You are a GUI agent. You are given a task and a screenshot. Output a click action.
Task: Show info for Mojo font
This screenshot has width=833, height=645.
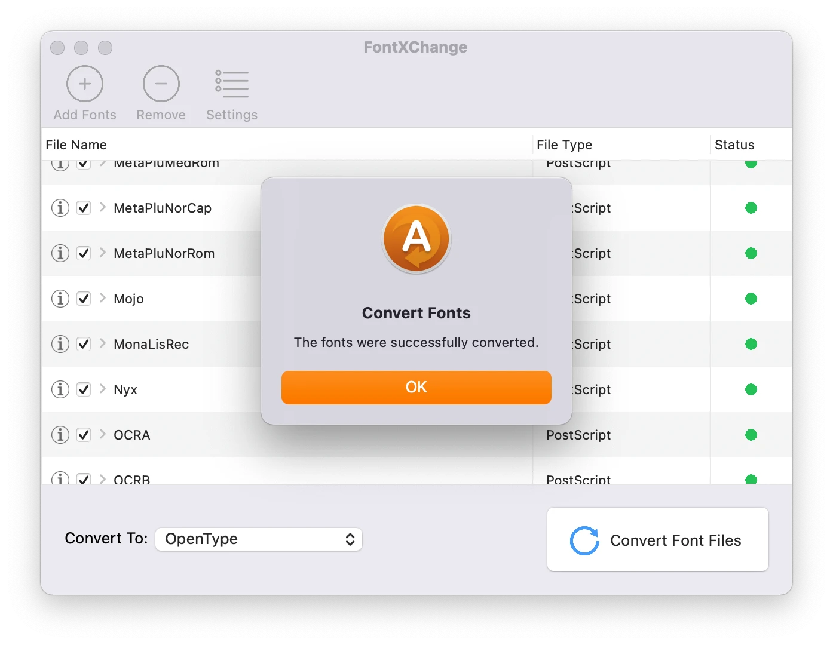[x=60, y=299]
